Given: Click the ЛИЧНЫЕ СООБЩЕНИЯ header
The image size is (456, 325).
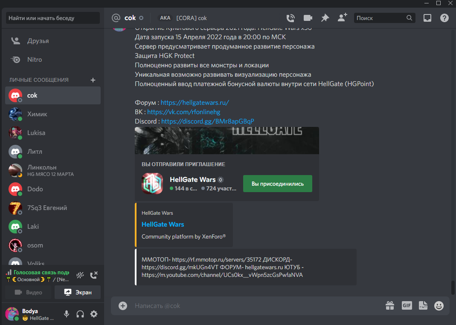Looking at the screenshot, I should coord(39,80).
